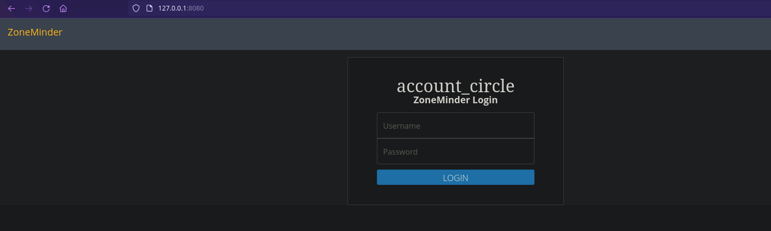Screen dimensions: 771x231
Task: Click inside the login panel below LOGIN
Action: tap(455, 195)
